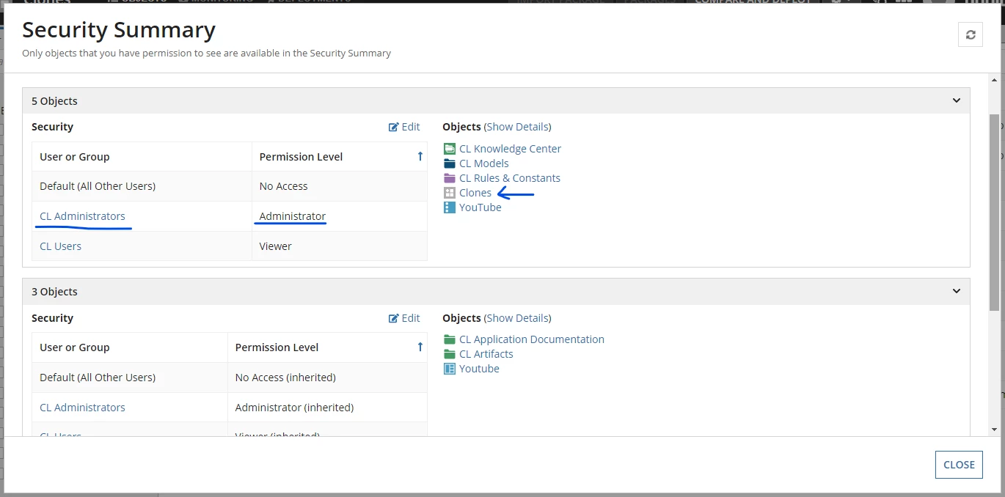1005x497 pixels.
Task: Click scrollbar down arrow in dialog
Action: [994, 430]
